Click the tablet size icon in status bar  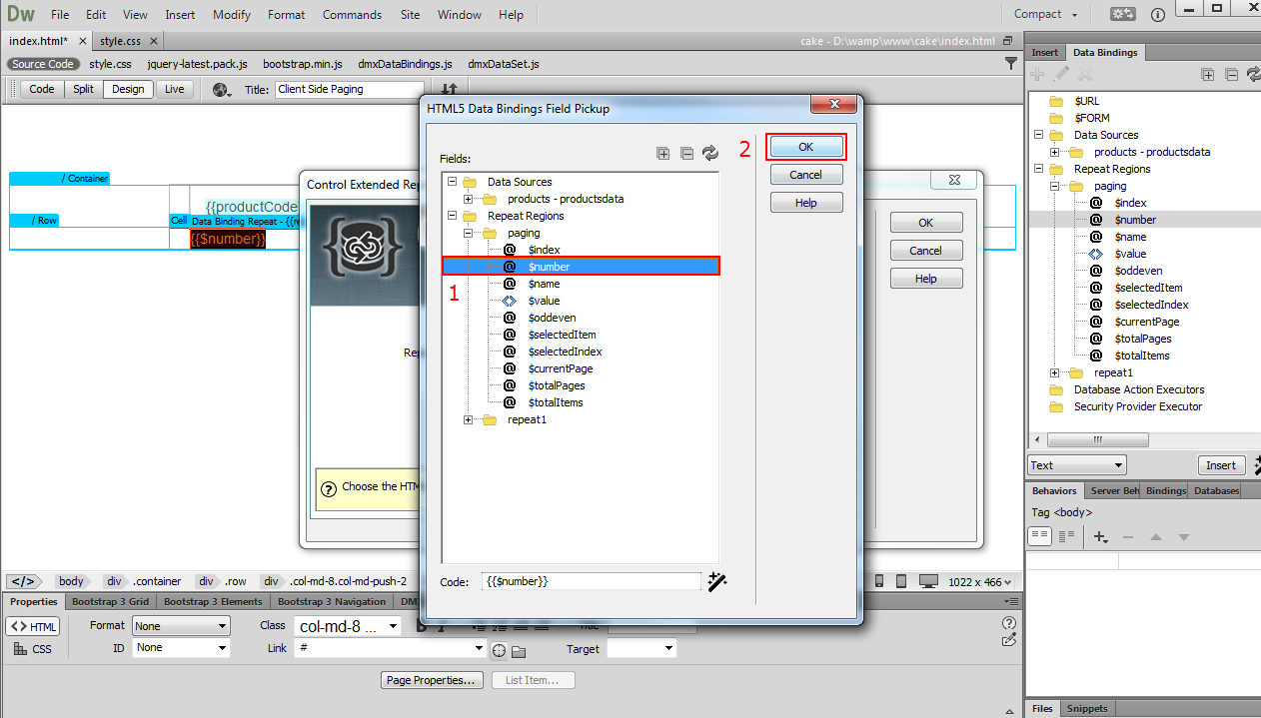[901, 581]
